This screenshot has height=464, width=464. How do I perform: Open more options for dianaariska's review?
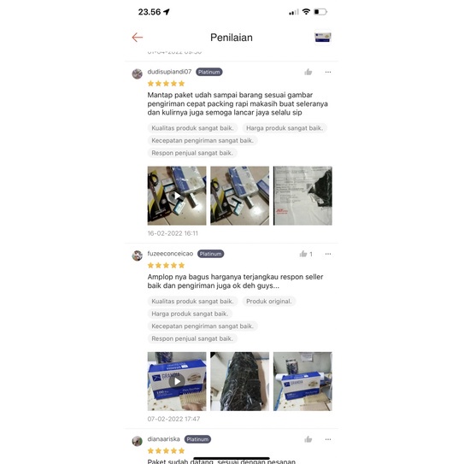pyautogui.click(x=328, y=439)
